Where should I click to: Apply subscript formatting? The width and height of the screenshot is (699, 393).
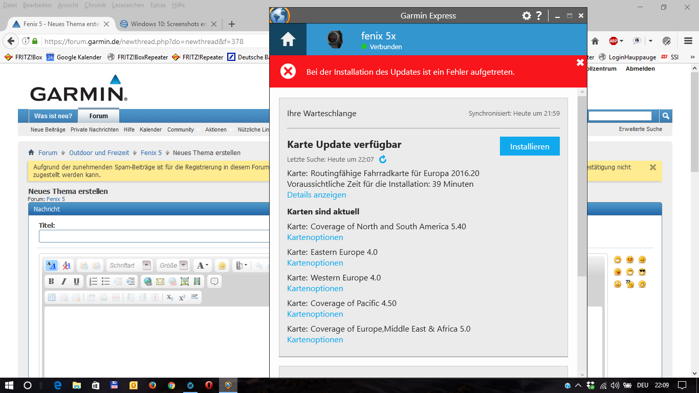click(170, 297)
